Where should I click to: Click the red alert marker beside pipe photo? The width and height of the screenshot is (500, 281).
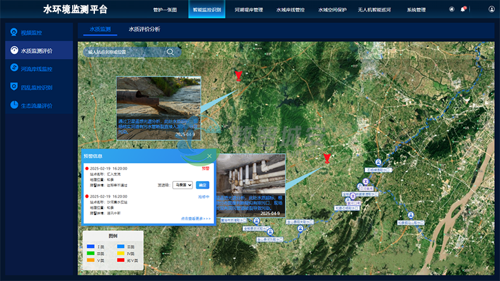pos(327,158)
